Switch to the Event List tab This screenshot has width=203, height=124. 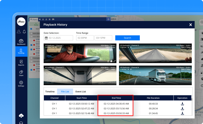81,92
